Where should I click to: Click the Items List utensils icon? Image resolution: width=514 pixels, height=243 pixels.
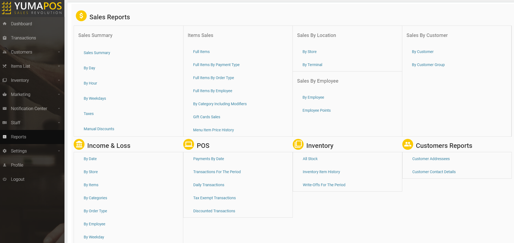5,66
